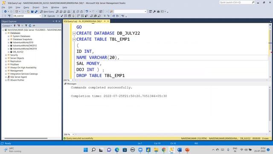
Task: Collapse the Databases folder node
Action: click(x=6, y=33)
